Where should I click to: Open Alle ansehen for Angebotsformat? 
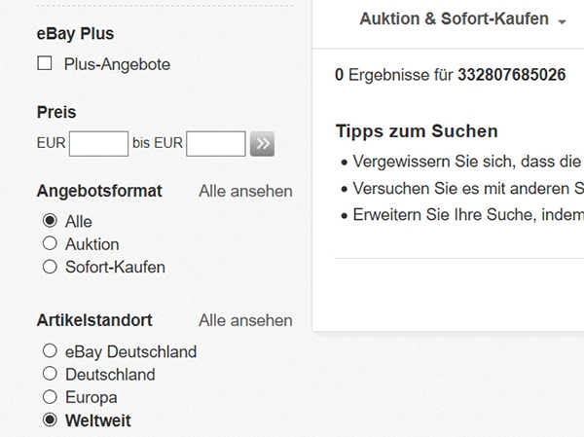tap(245, 191)
